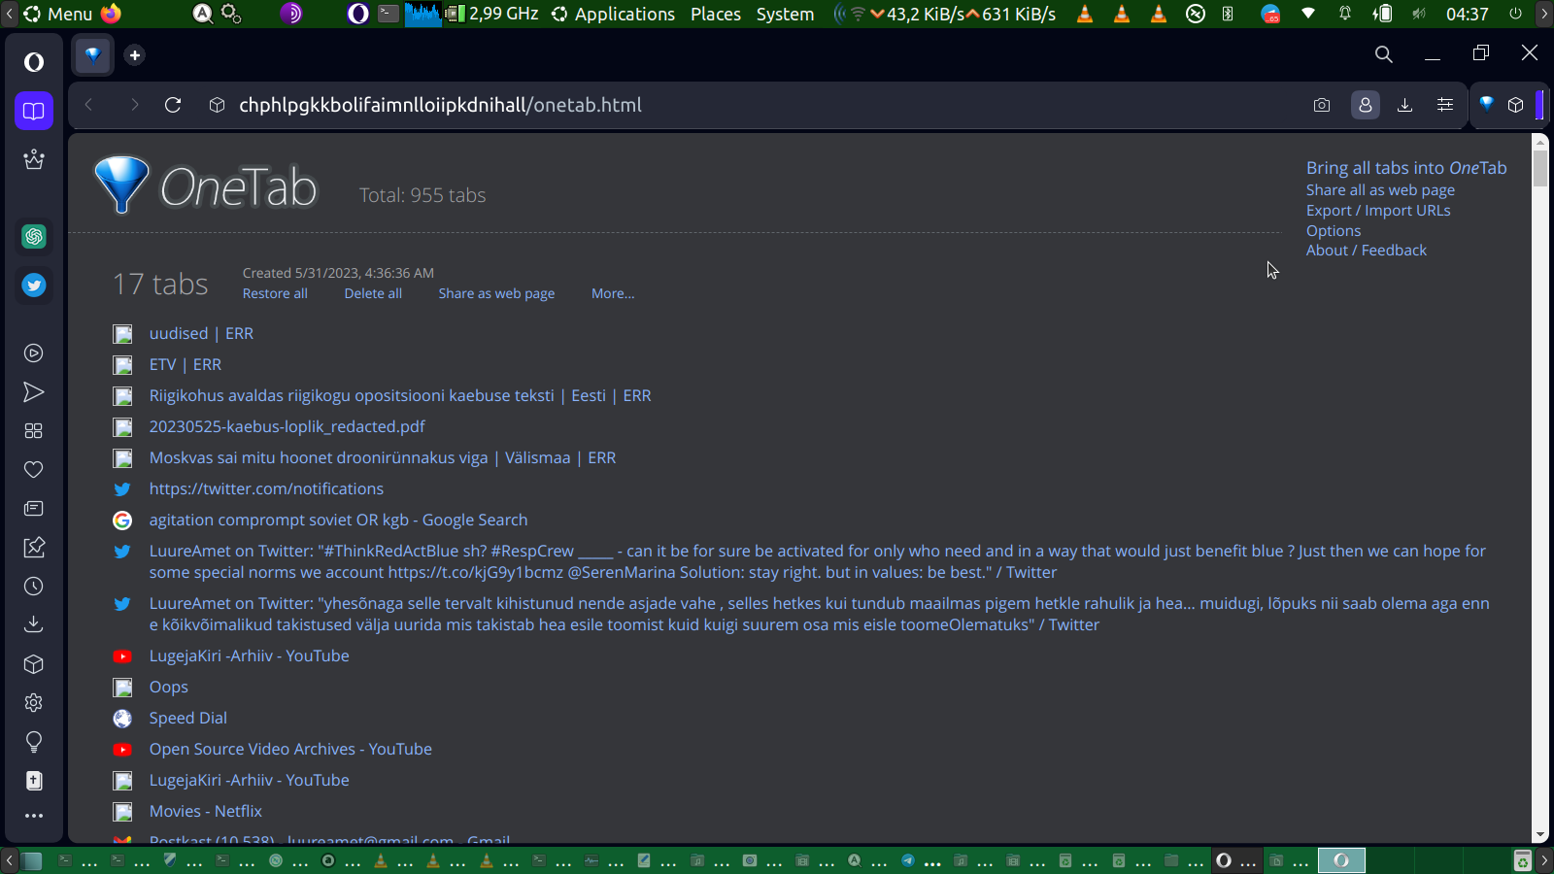Open the tab search magnifier icon

click(x=1384, y=54)
